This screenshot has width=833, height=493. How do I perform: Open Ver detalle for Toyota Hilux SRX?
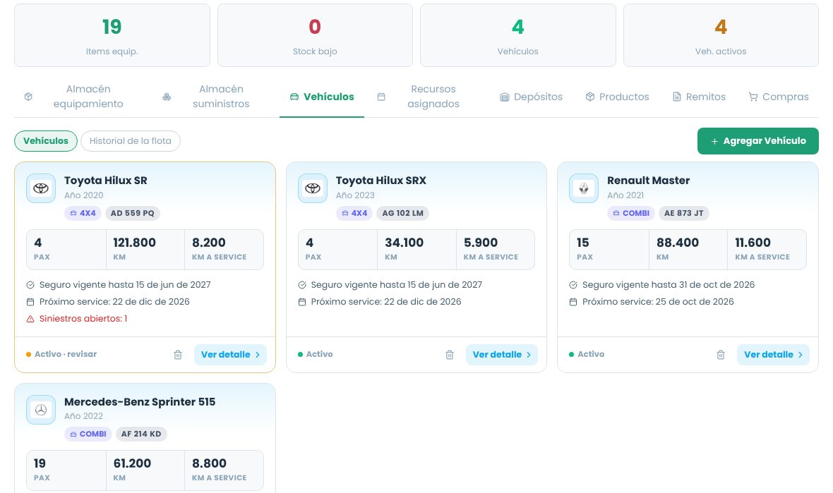[502, 355]
